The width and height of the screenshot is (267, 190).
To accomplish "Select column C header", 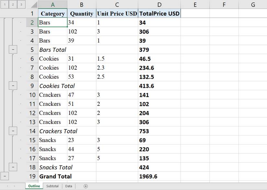I will coord(117,5).
